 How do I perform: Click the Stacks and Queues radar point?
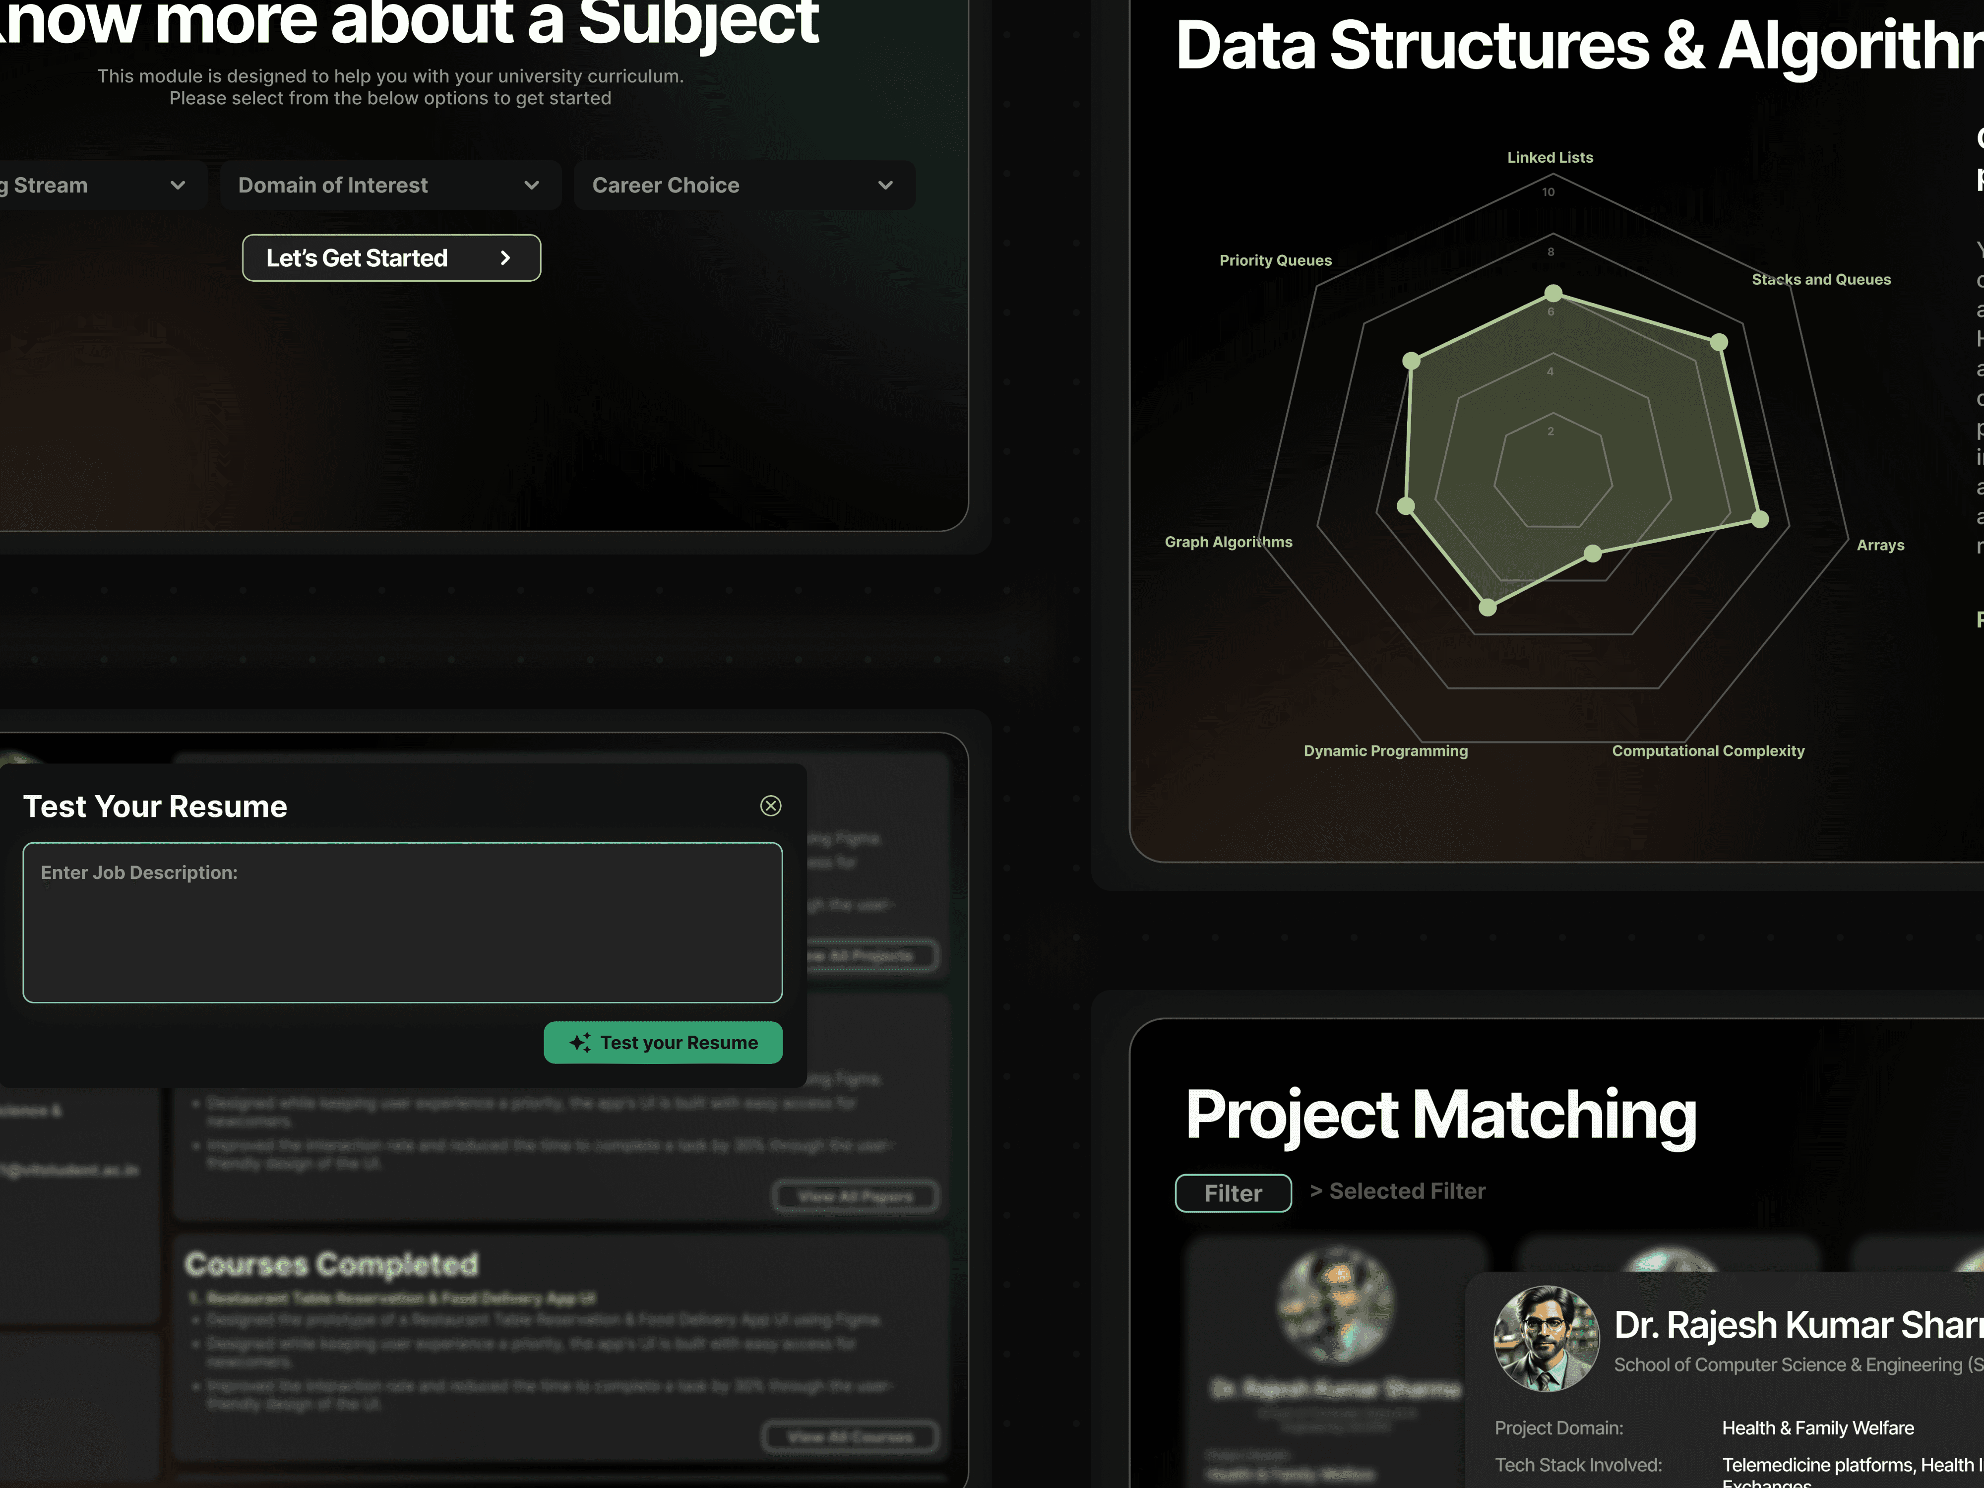pos(1719,342)
